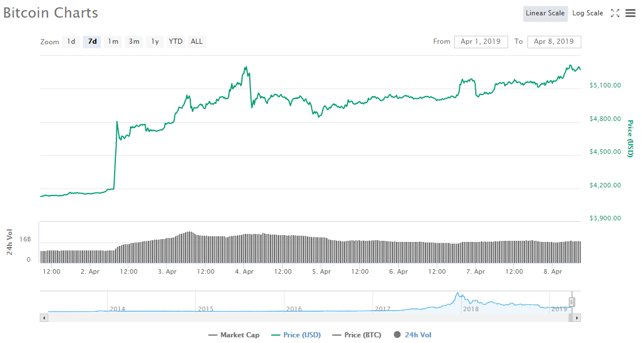The image size is (641, 343).
Task: Click the 2014 label in navigator
Action: pos(118,309)
